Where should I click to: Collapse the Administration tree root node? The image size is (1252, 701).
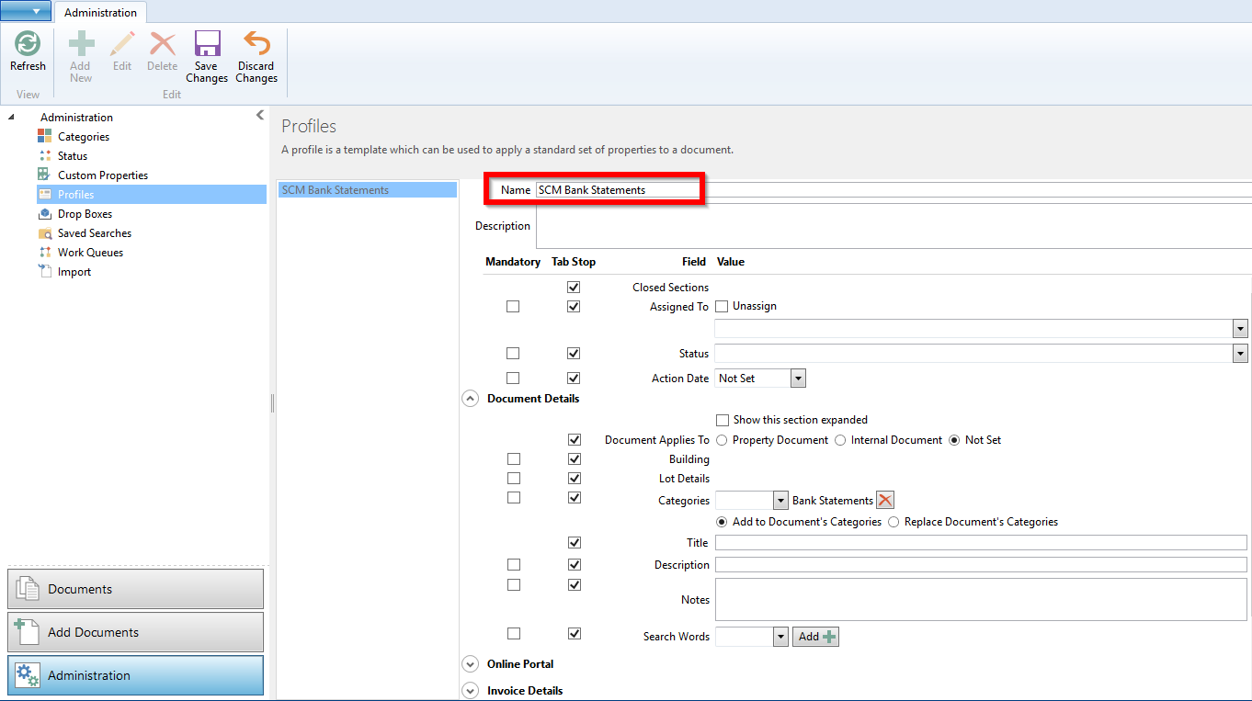pos(11,118)
